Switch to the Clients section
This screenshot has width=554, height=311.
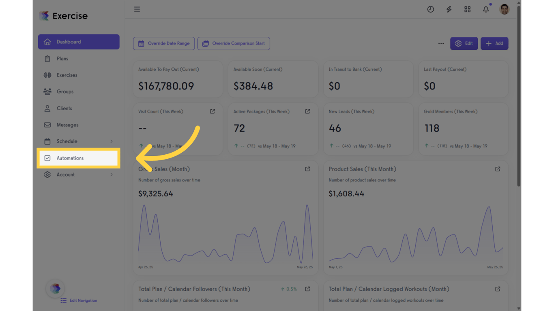click(x=47, y=108)
